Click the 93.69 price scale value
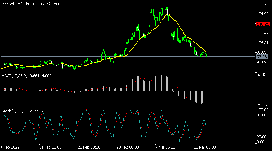This screenshot has height=151, width=272. (262, 62)
